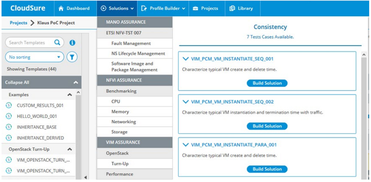The width and height of the screenshot is (371, 182).
Task: Go to the Library tab
Action: [x=241, y=9]
